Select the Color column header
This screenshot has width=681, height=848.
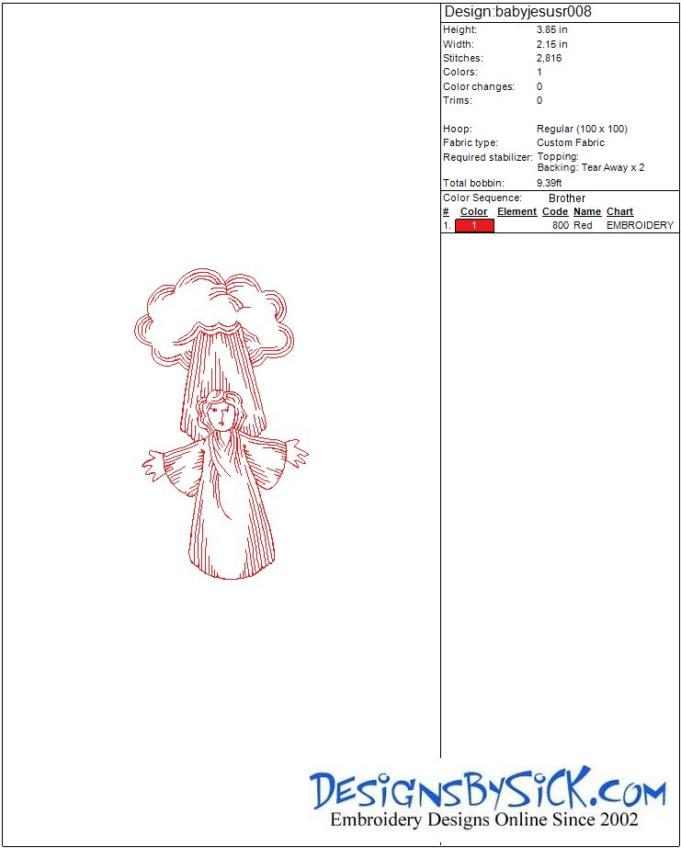pos(473,211)
